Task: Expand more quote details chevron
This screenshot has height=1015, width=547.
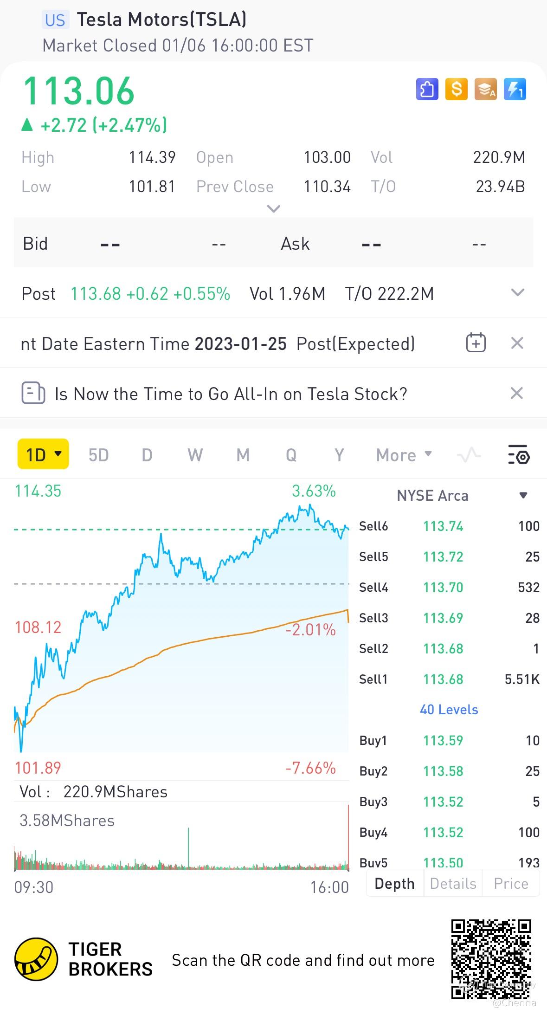Action: tap(274, 209)
